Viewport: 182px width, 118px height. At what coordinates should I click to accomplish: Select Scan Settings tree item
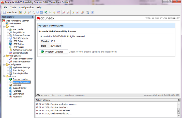[19, 70]
